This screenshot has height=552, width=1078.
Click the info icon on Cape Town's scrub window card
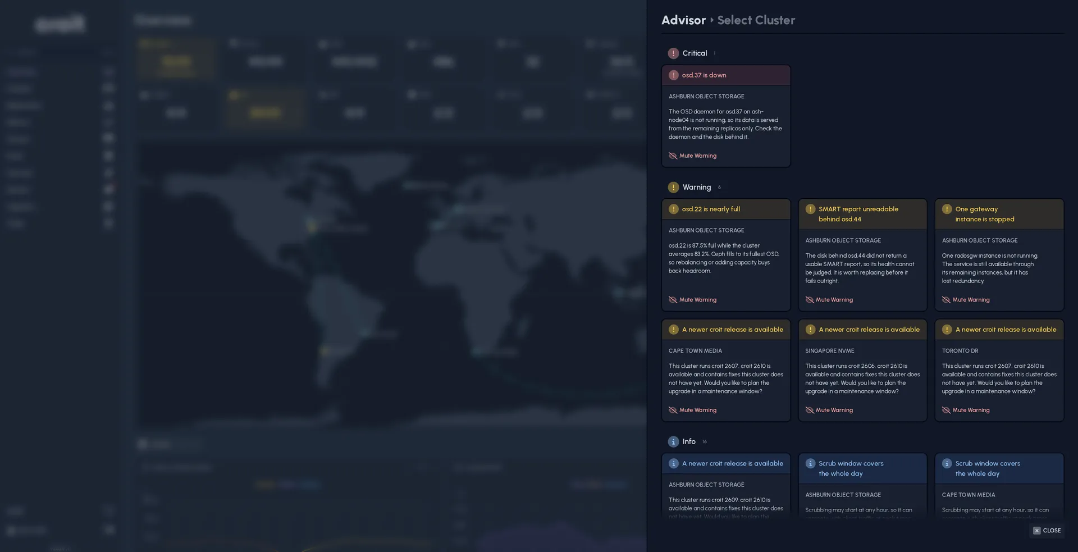(947, 463)
